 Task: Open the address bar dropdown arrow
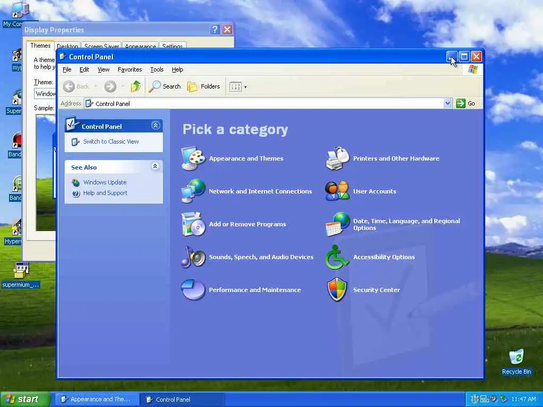[448, 103]
